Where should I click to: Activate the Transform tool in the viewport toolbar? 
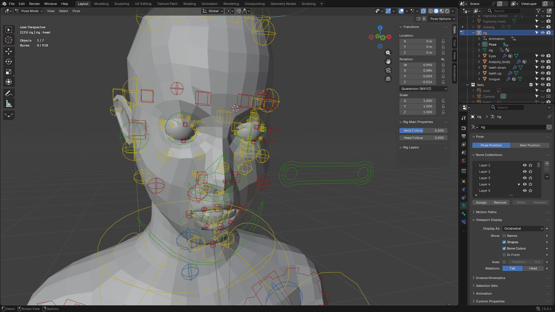tap(9, 82)
